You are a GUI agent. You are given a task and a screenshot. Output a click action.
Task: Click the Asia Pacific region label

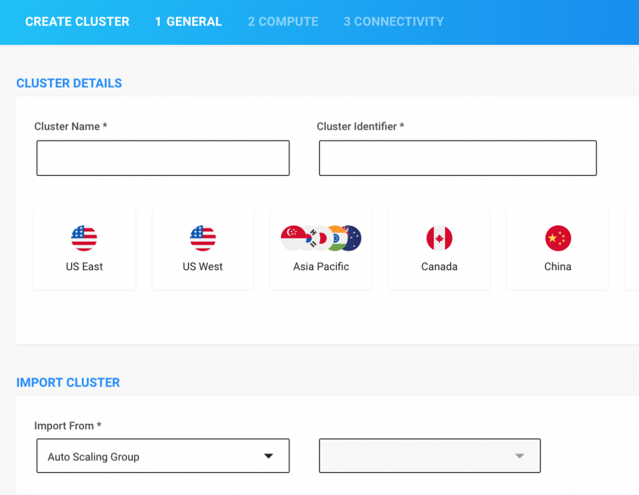coord(321,267)
